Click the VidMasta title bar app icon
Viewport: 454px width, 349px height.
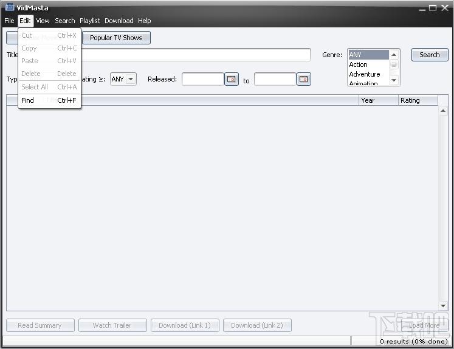pos(10,7)
